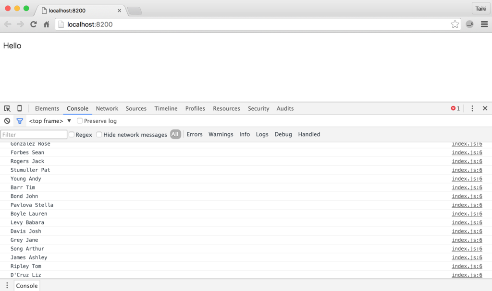
Task: Open the Timeline tab
Action: pos(166,108)
